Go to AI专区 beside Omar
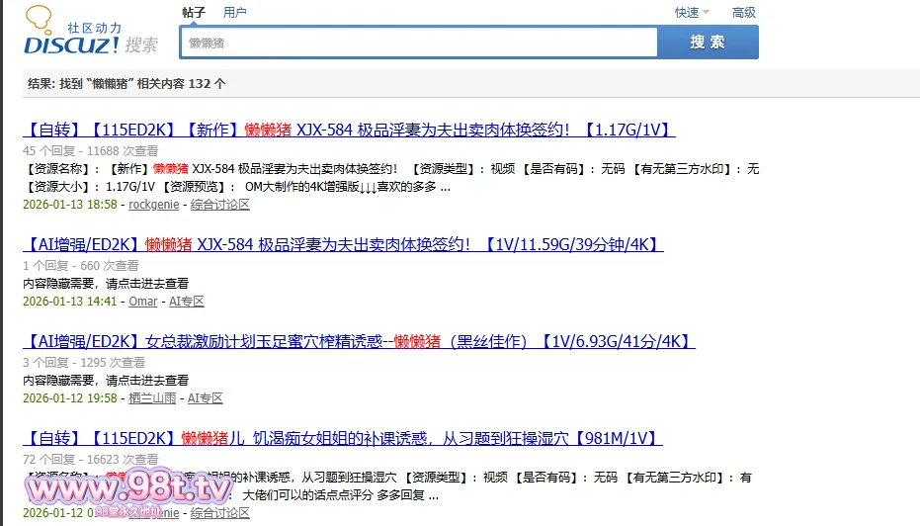Image resolution: width=920 pixels, height=526 pixels. [x=186, y=302]
